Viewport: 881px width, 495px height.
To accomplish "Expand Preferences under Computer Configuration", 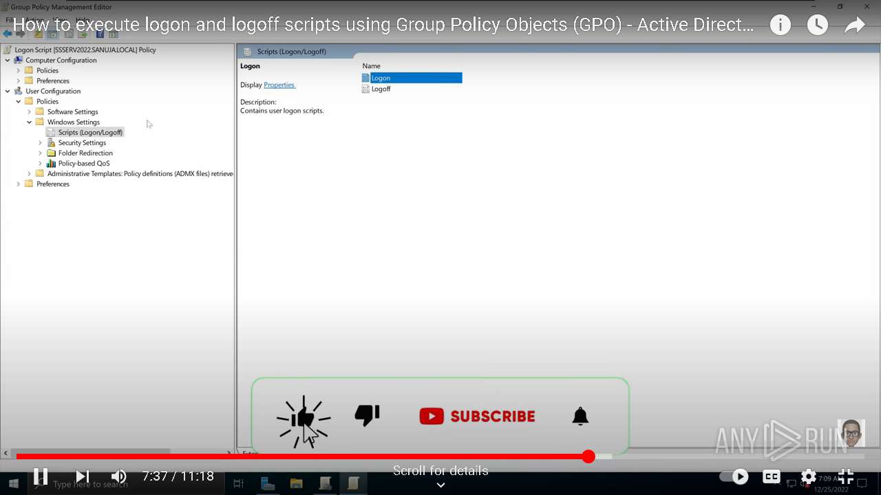I will click(x=19, y=80).
